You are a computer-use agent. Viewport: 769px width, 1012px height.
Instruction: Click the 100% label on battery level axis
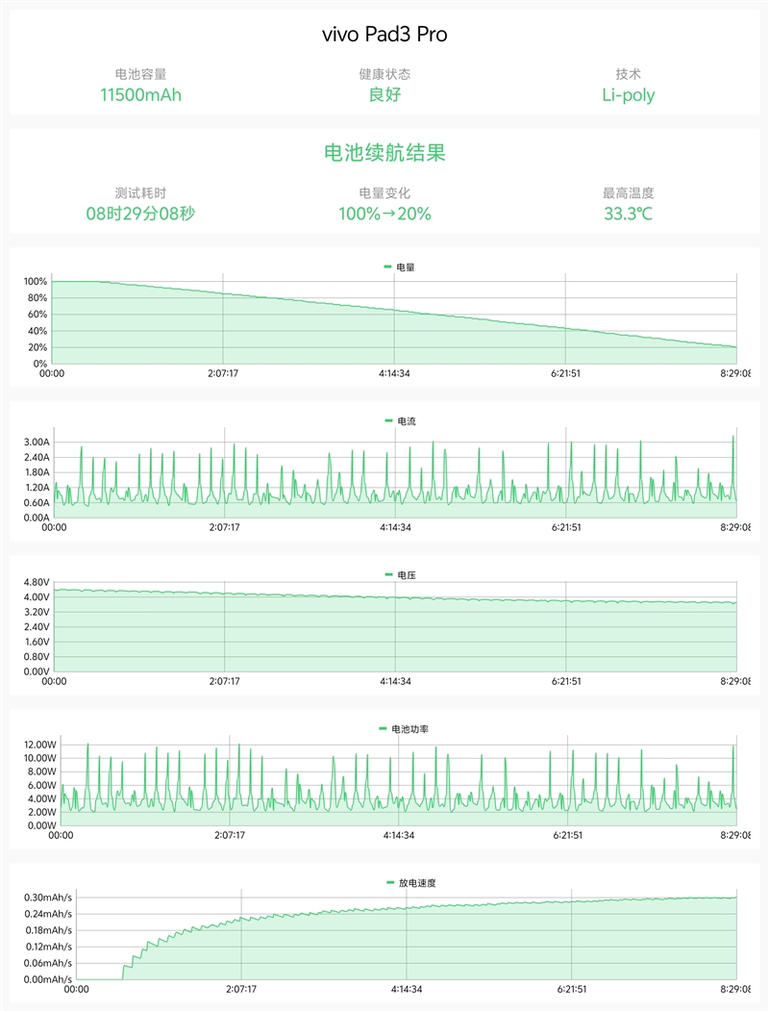point(36,282)
